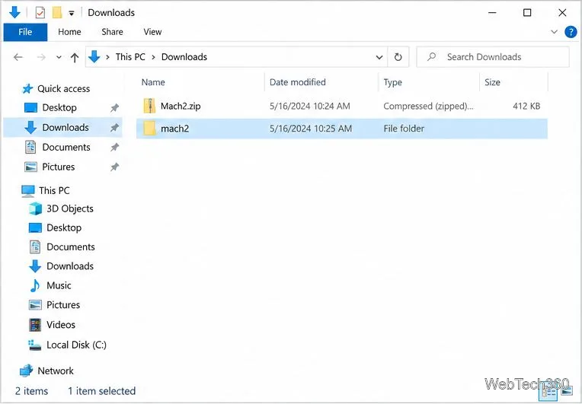Open Pictures under This PC
The width and height of the screenshot is (582, 404).
pos(63,305)
